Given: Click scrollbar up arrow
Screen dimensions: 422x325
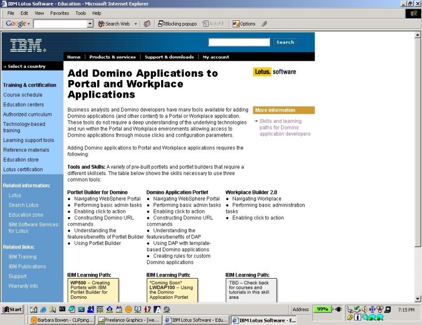Looking at the screenshot, I should [x=417, y=35].
